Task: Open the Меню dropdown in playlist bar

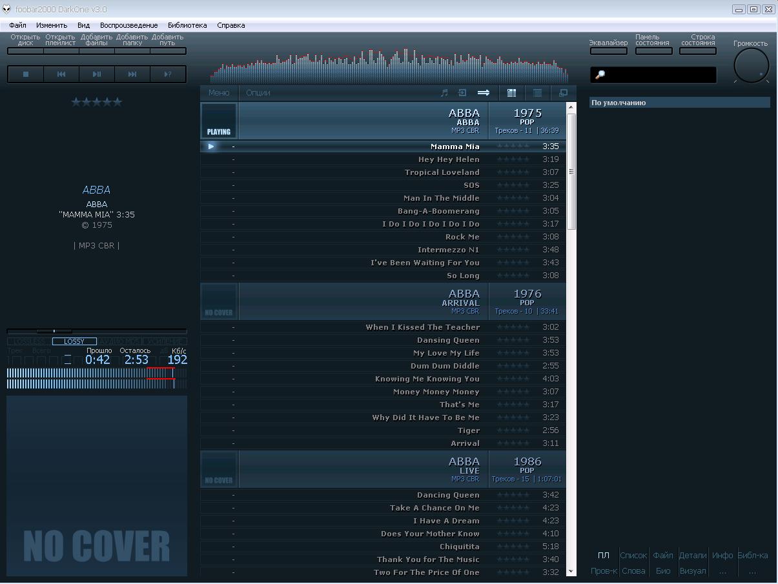Action: (219, 93)
